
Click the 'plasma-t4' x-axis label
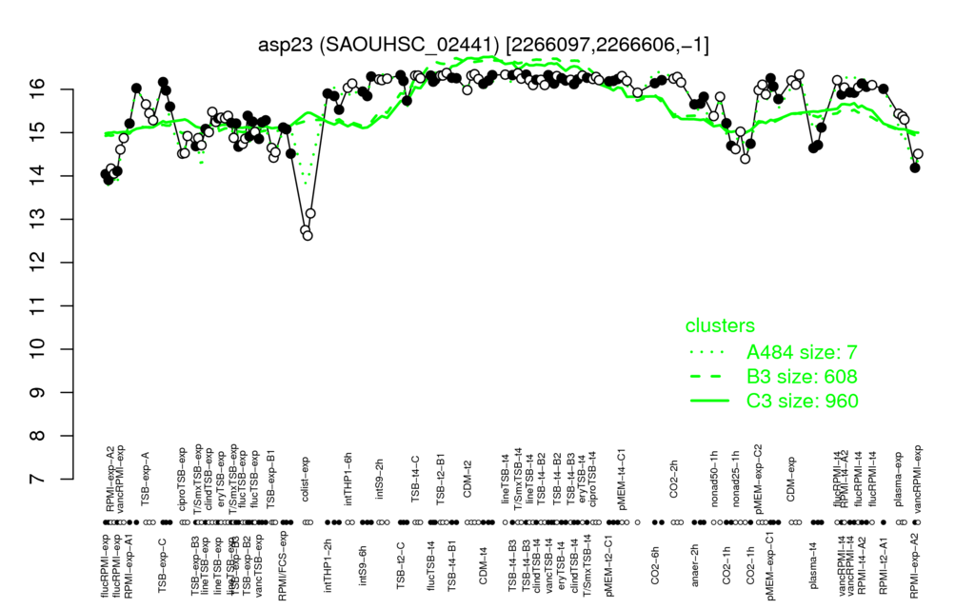pyautogui.click(x=812, y=565)
